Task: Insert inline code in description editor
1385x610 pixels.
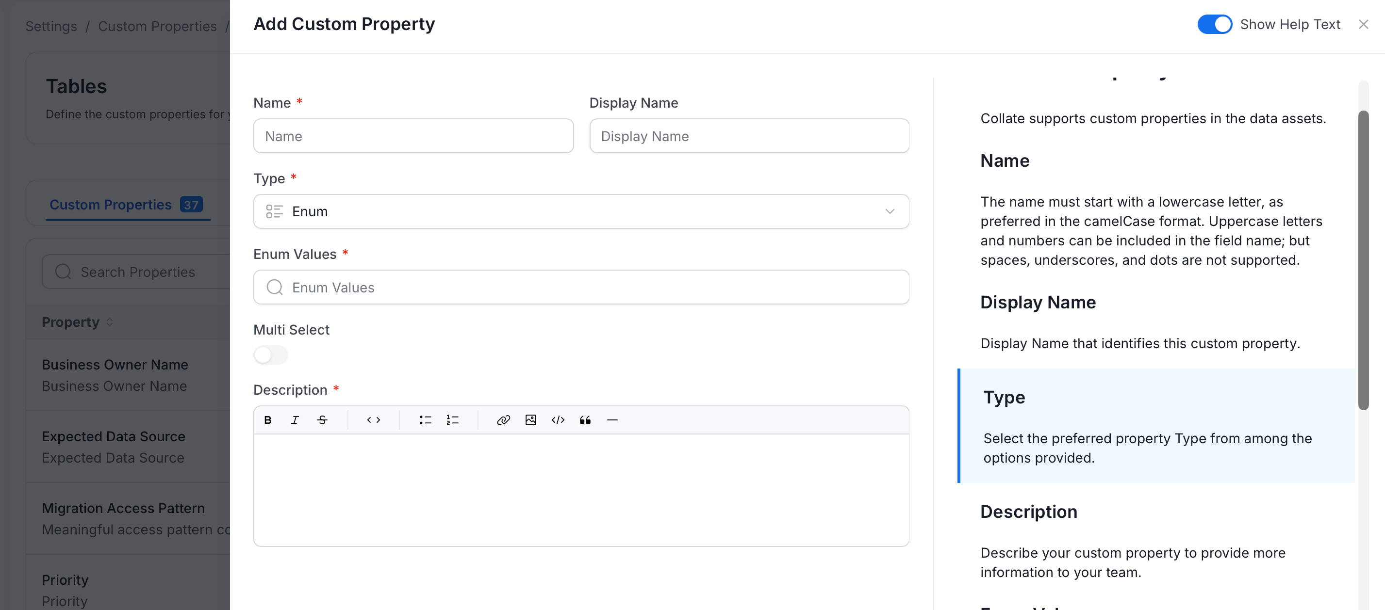Action: [x=374, y=420]
